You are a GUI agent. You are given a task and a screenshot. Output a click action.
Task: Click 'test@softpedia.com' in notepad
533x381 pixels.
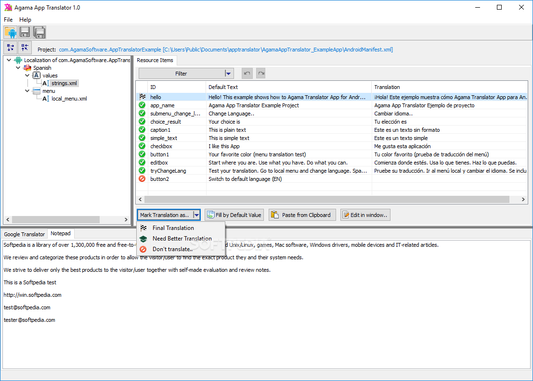click(27, 308)
